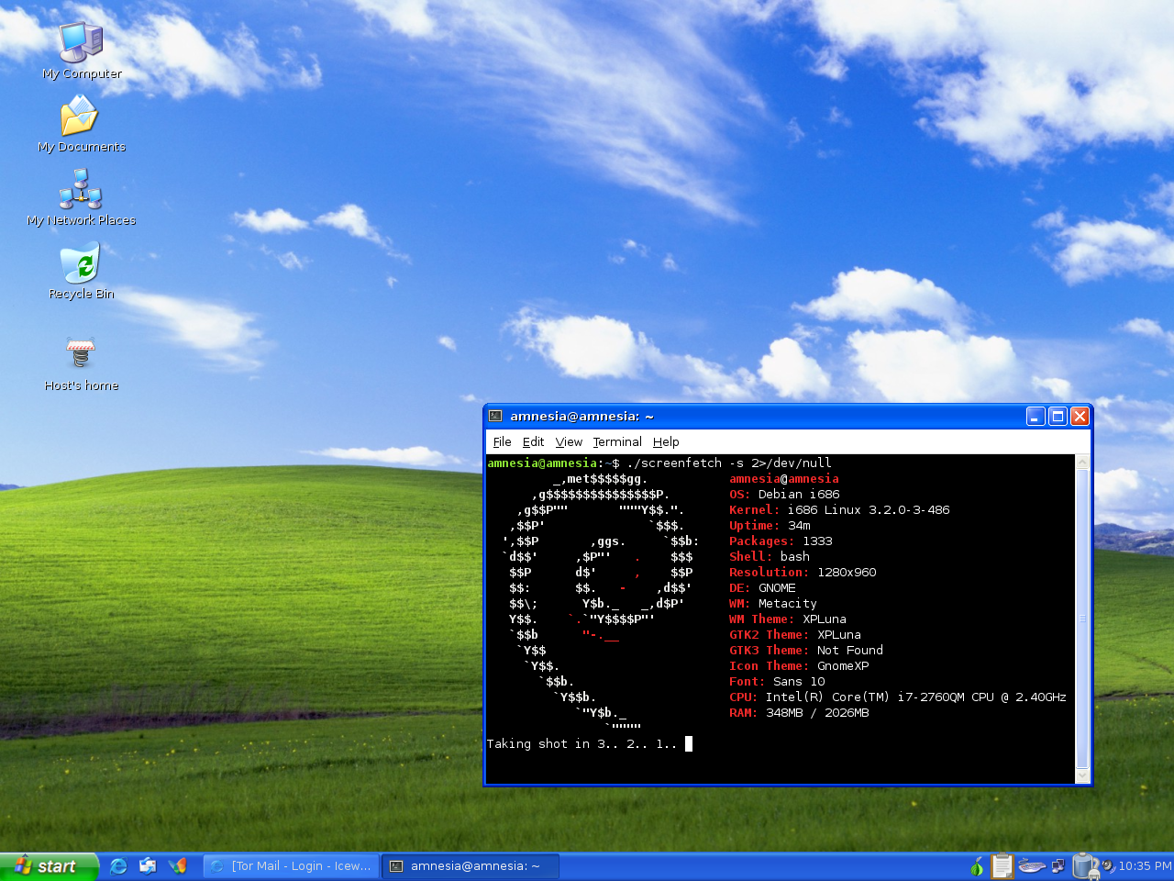Image resolution: width=1174 pixels, height=881 pixels.
Task: Click the 'Kernel: i686 Linux 3.2.0-3-486' line
Action: coord(839,509)
